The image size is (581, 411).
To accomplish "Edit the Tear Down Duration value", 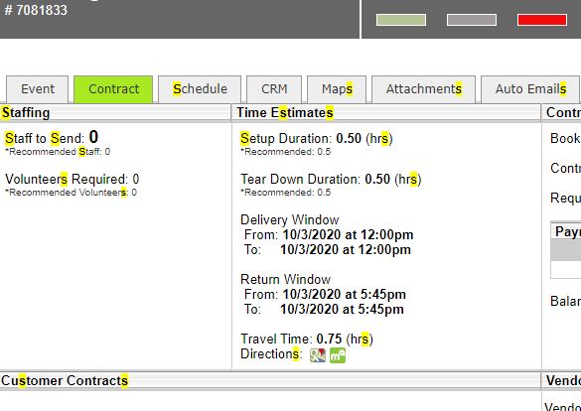I will [x=377, y=180].
